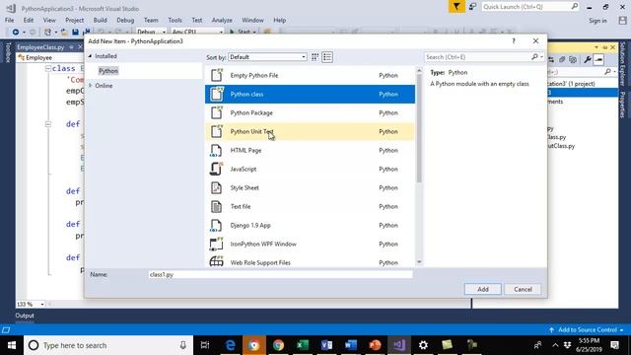
Task: Select the HTML Page template icon
Action: (x=216, y=151)
